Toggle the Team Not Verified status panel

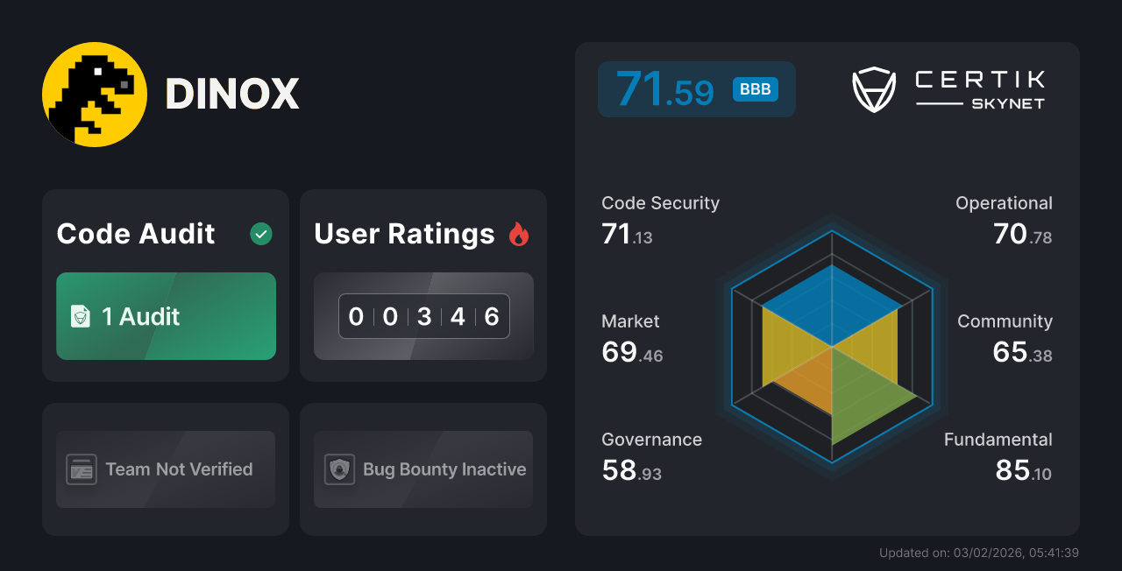point(165,469)
